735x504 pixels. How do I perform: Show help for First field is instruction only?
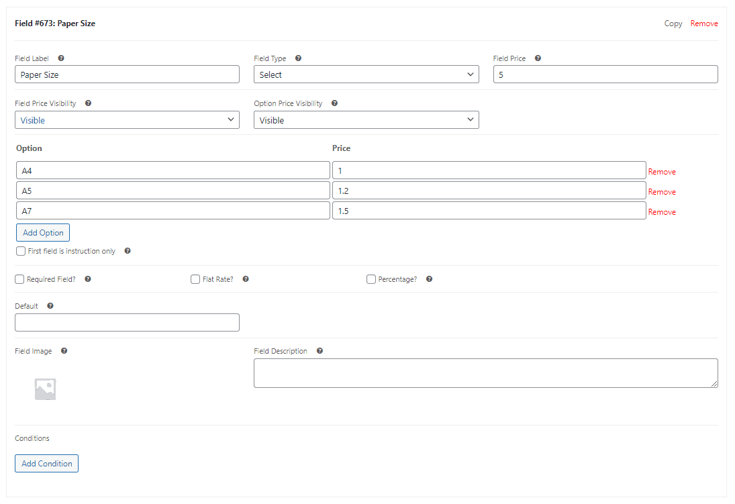[128, 251]
